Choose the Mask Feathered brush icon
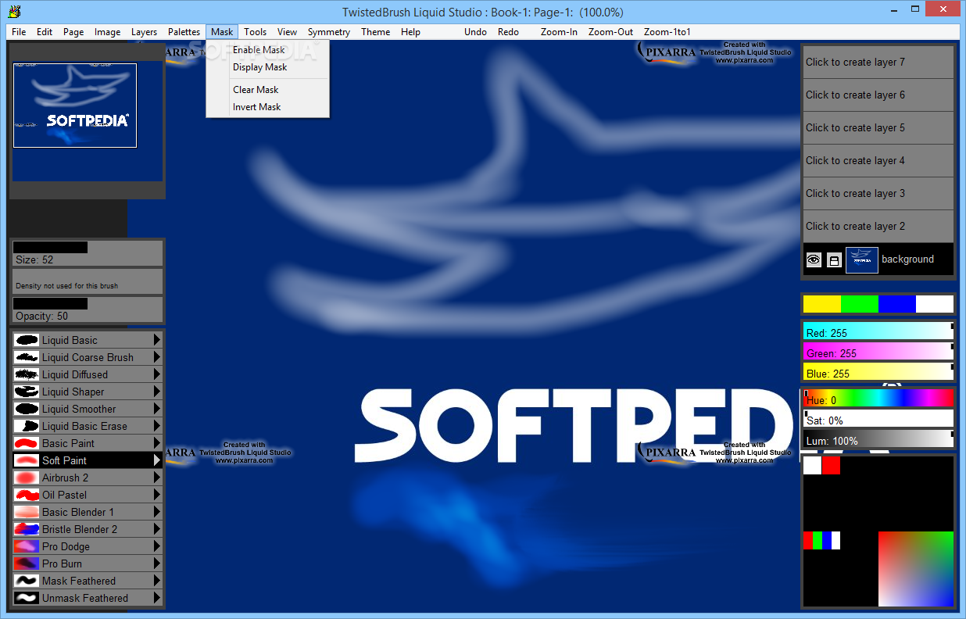 point(27,581)
